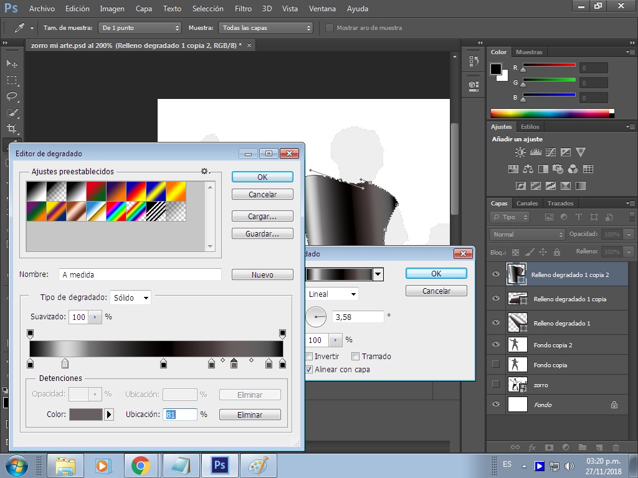Add a Threshold adjustment
The height and width of the screenshot is (478, 638).
click(551, 185)
